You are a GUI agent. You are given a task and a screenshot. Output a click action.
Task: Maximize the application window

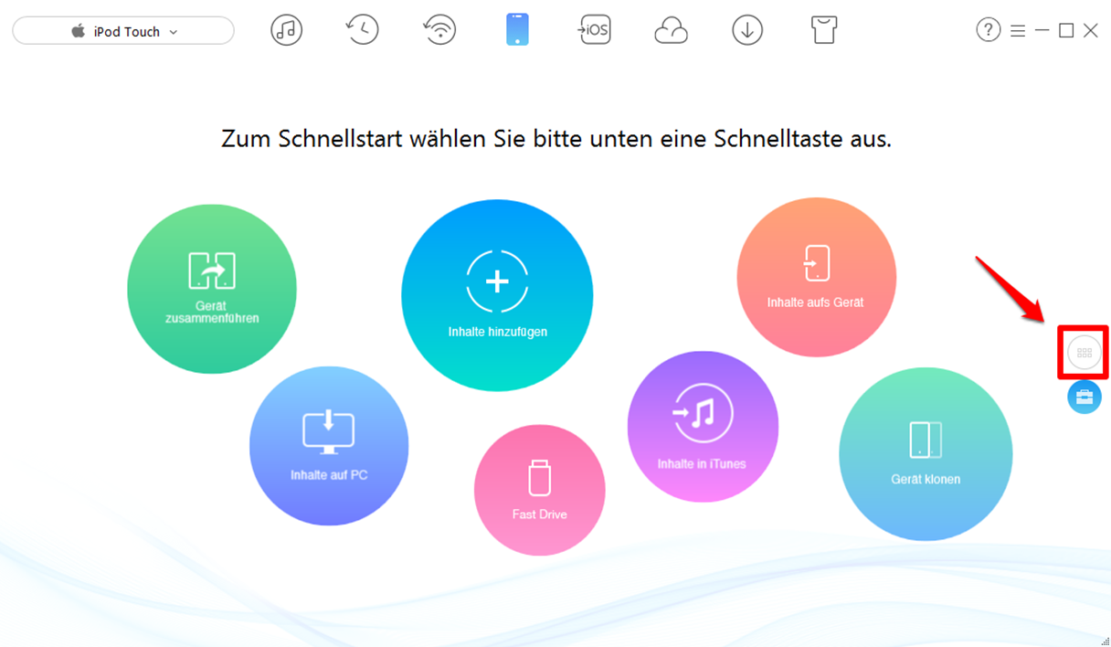(x=1066, y=30)
